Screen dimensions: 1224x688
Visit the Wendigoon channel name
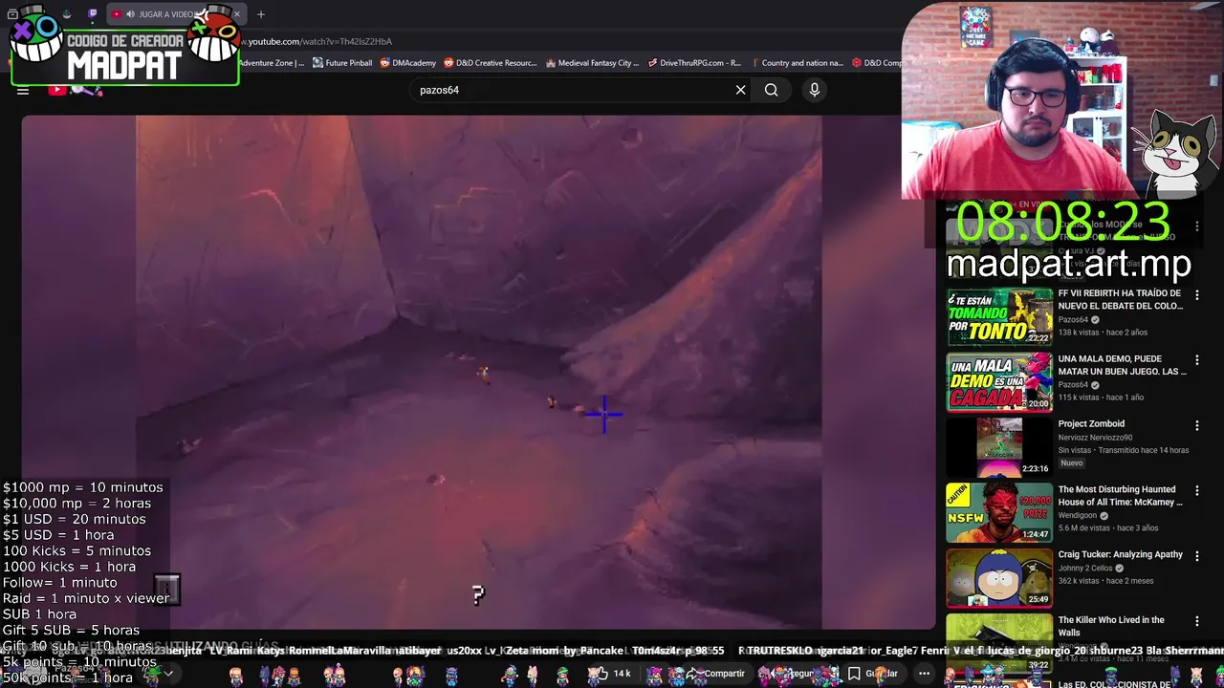click(x=1079, y=516)
